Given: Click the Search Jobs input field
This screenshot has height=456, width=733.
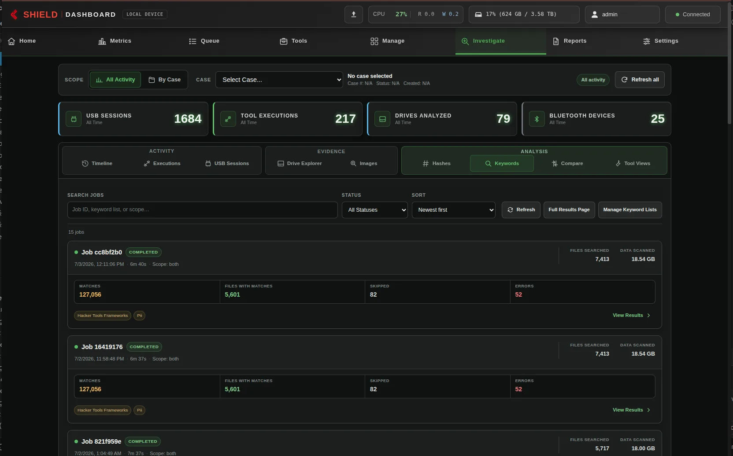Looking at the screenshot, I should click(x=203, y=210).
